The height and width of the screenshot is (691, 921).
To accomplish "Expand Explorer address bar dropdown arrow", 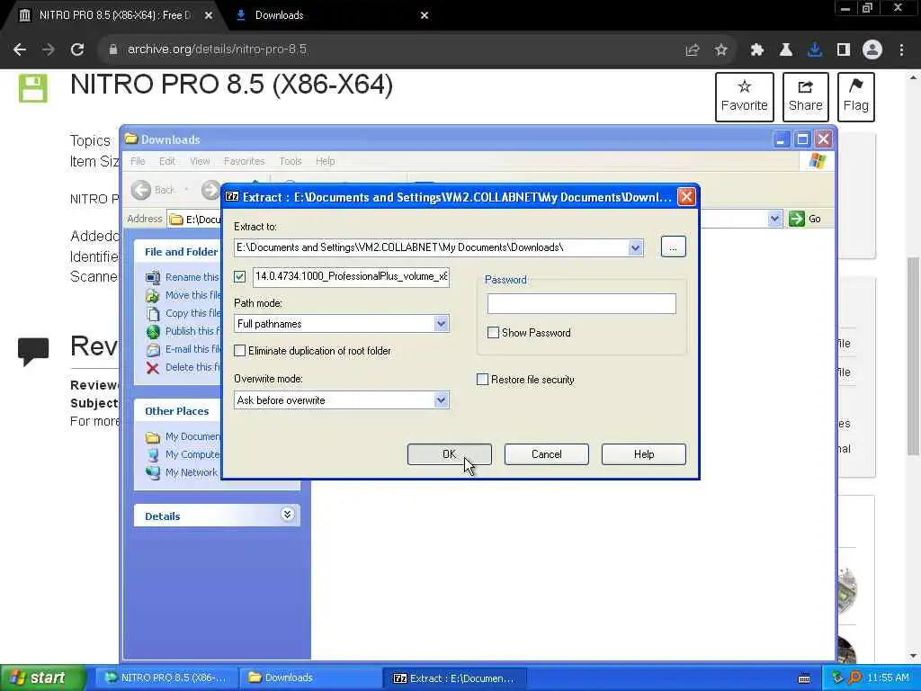I will tap(774, 219).
